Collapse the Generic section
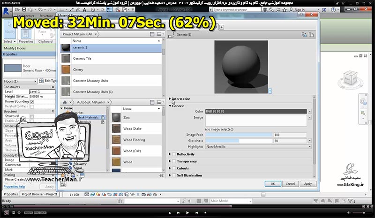The height and width of the screenshot is (218, 375). 170,106
